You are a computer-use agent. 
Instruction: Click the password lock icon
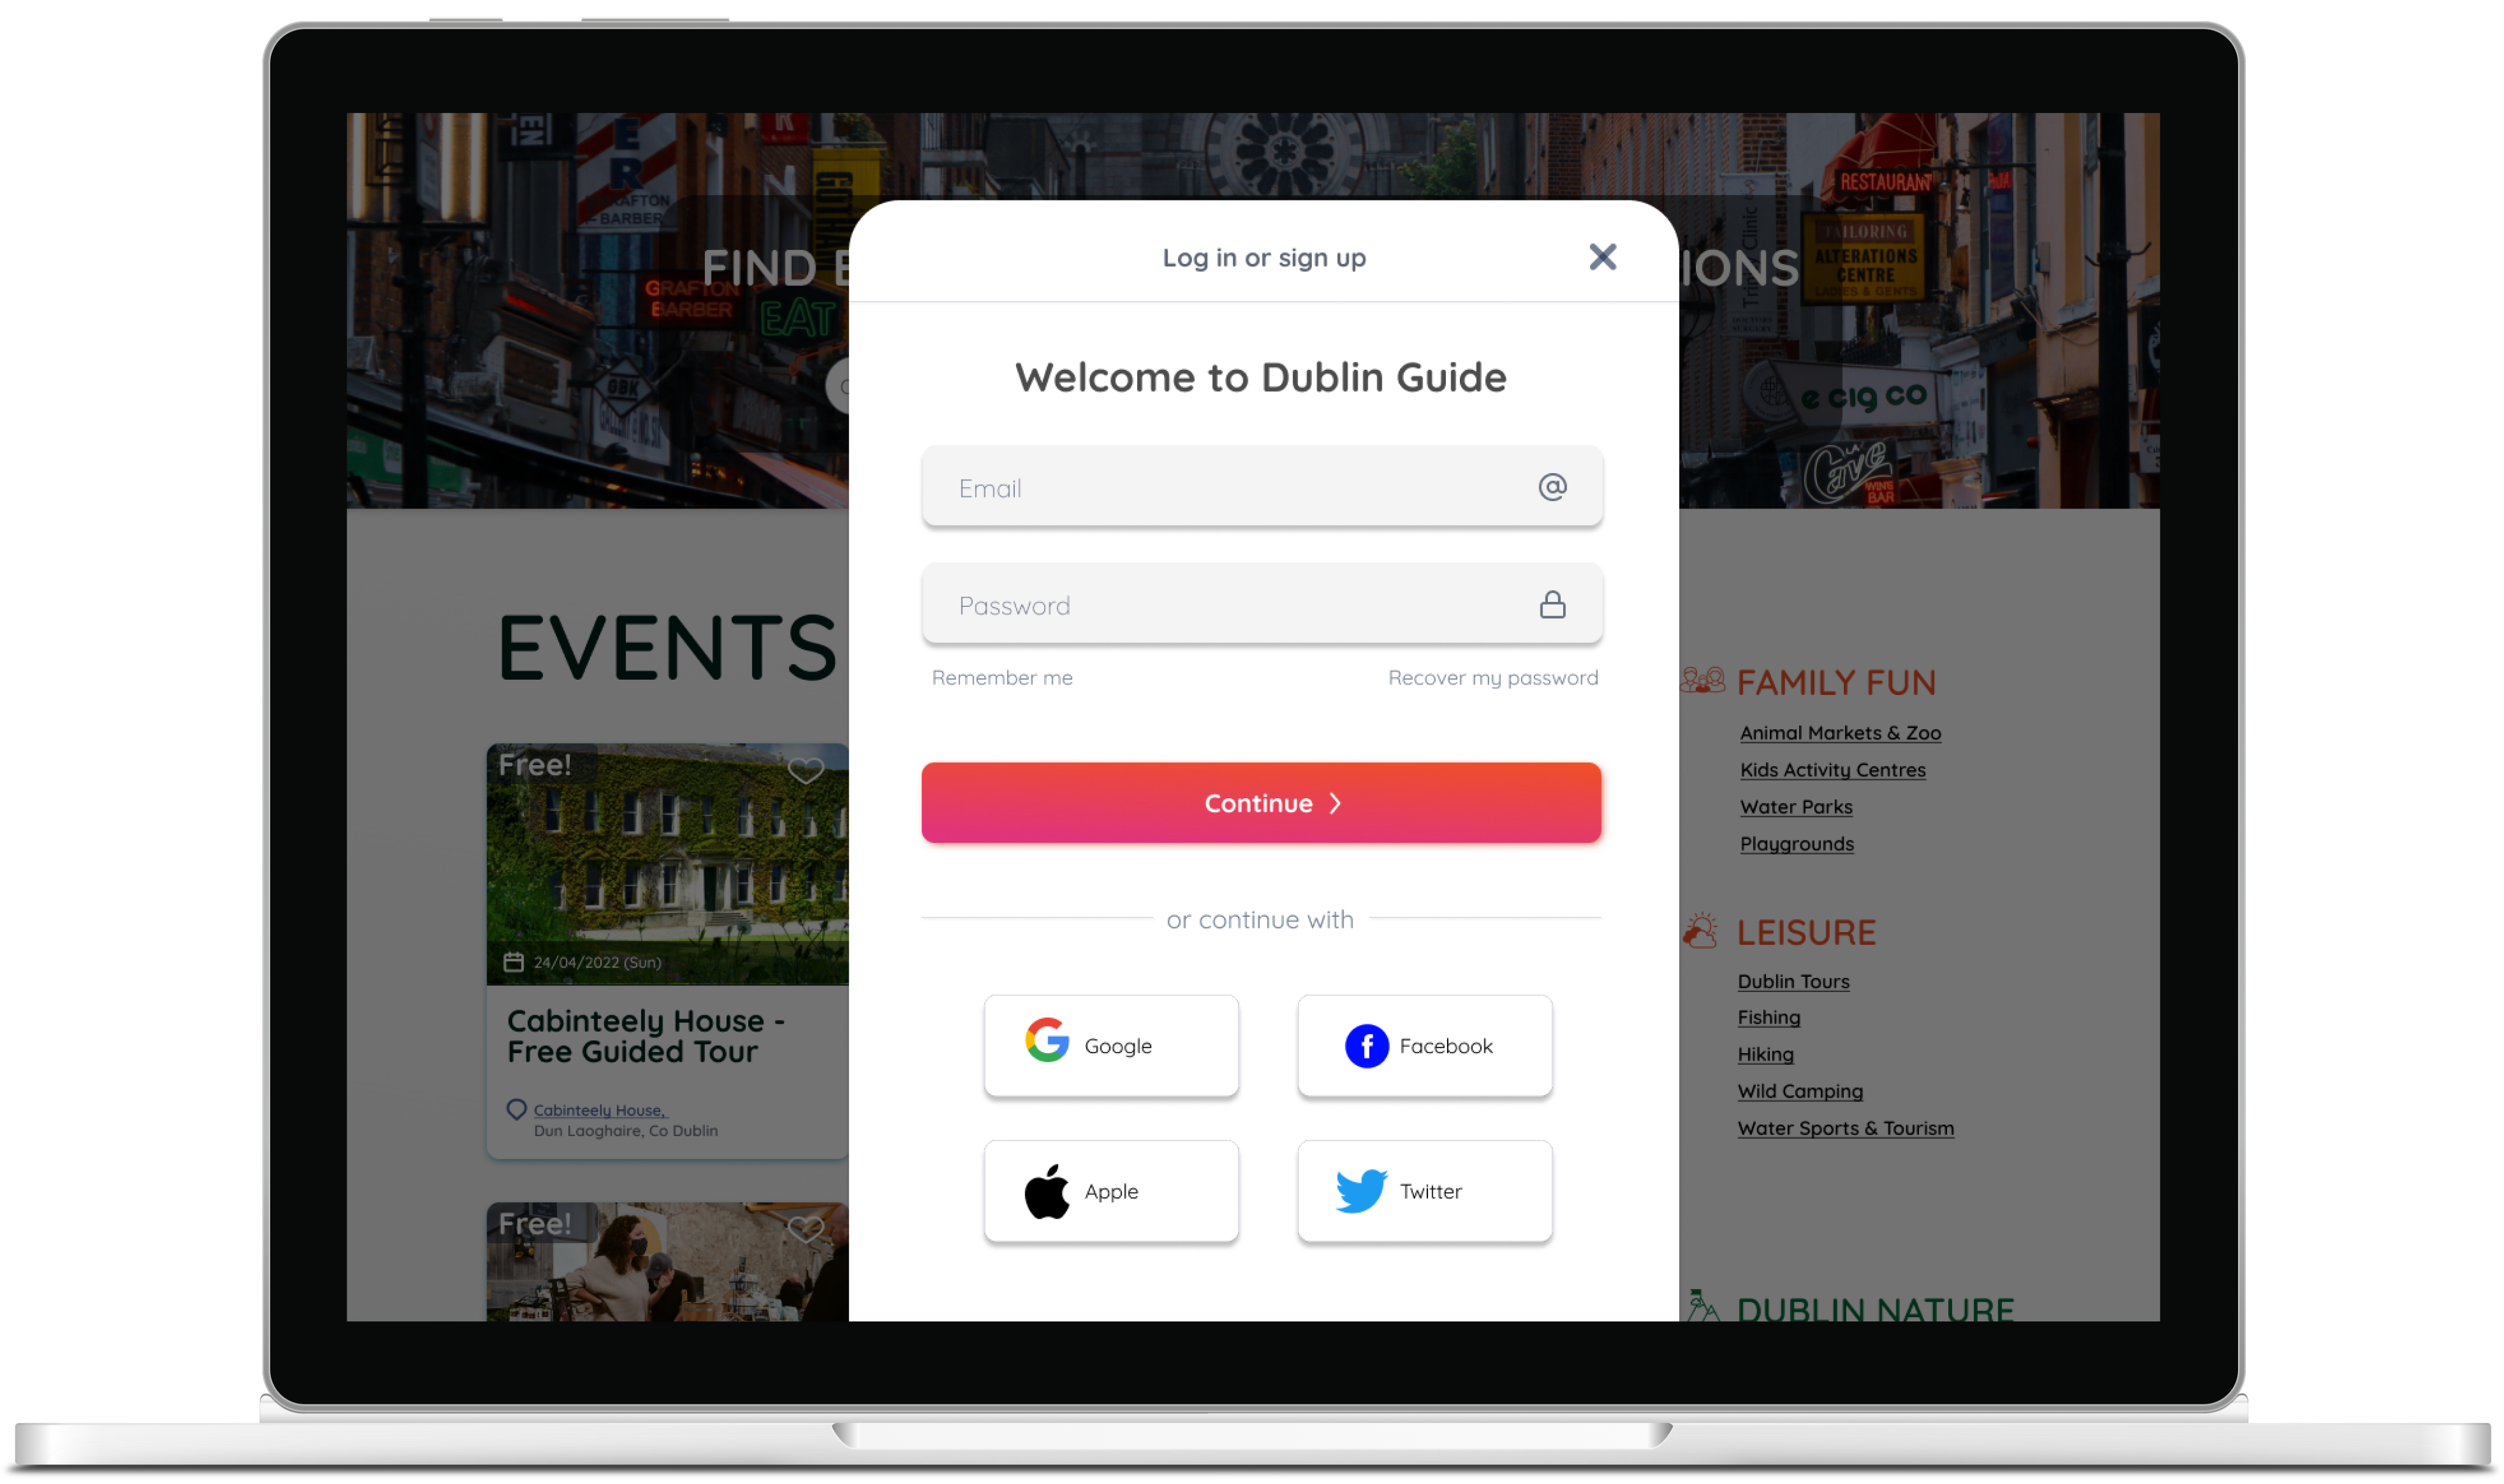[1552, 604]
